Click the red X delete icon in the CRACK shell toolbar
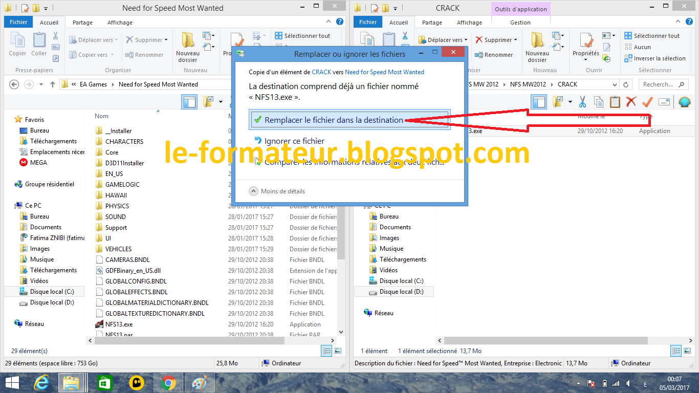699x393 pixels. click(x=631, y=102)
